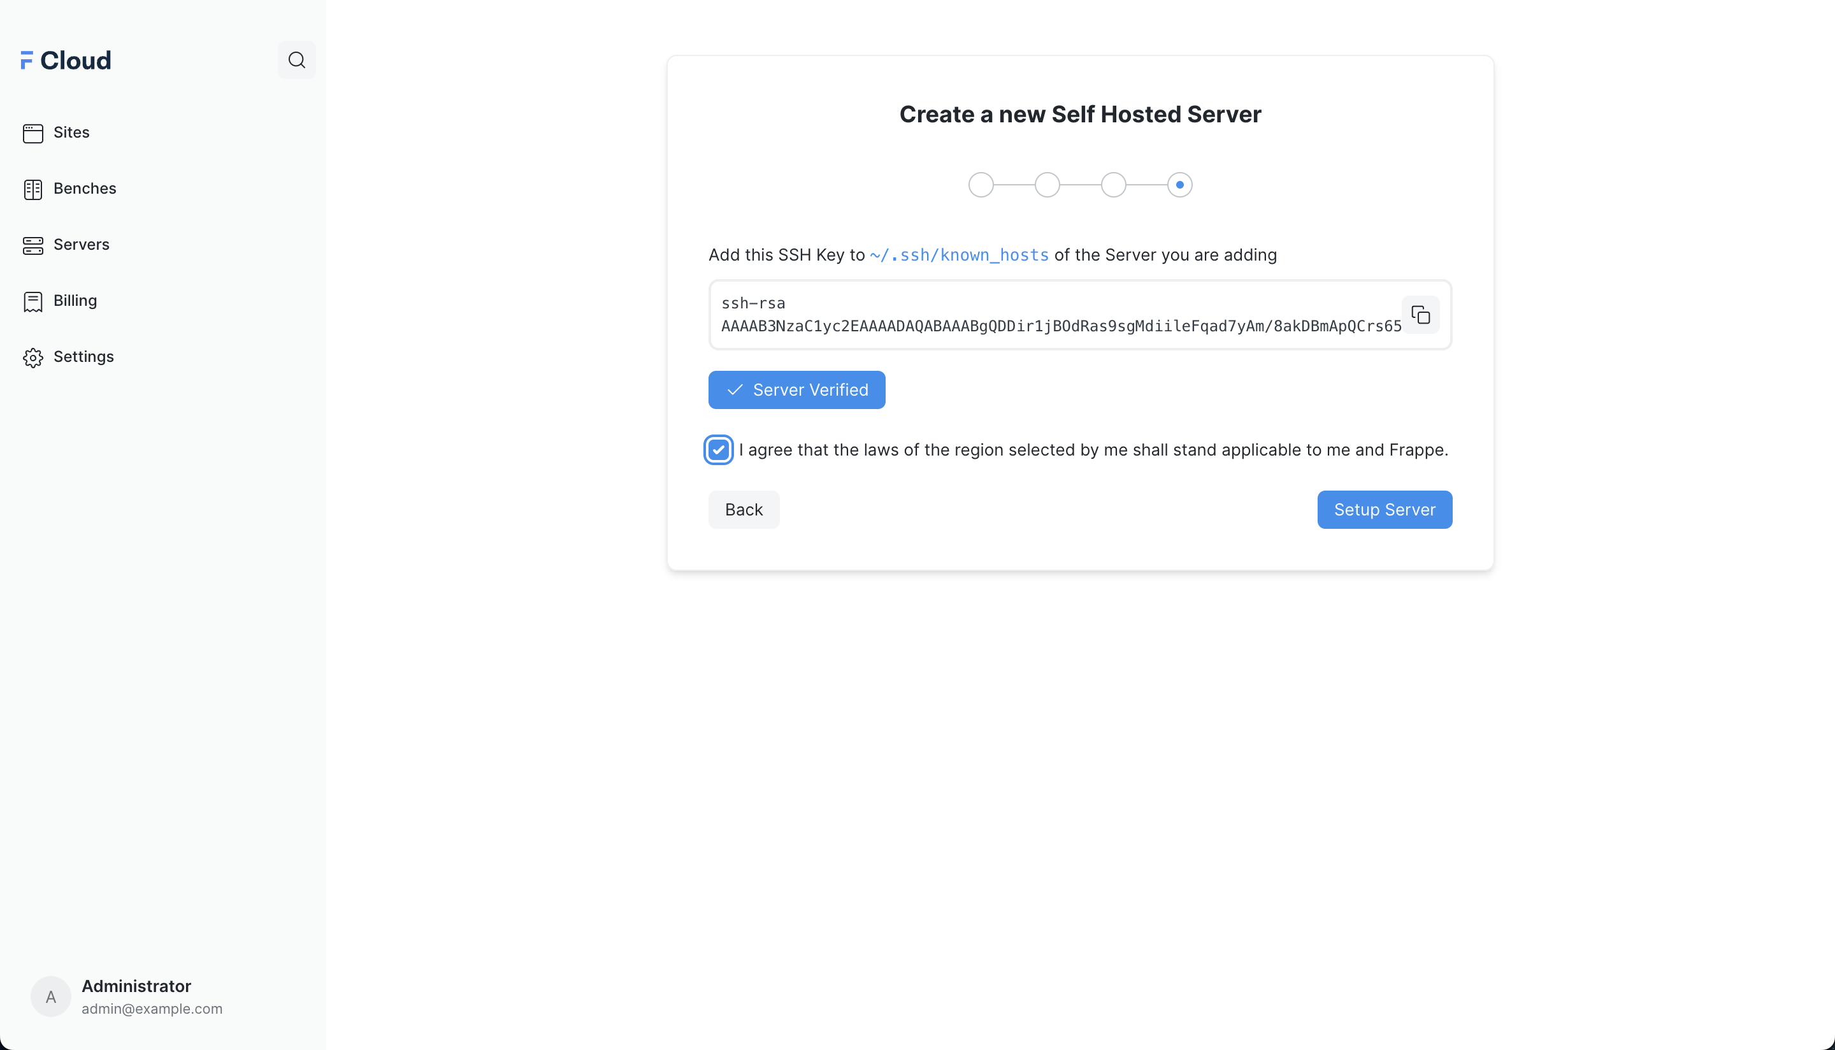Click the Benches navigation icon
The image size is (1835, 1050).
pos(32,188)
